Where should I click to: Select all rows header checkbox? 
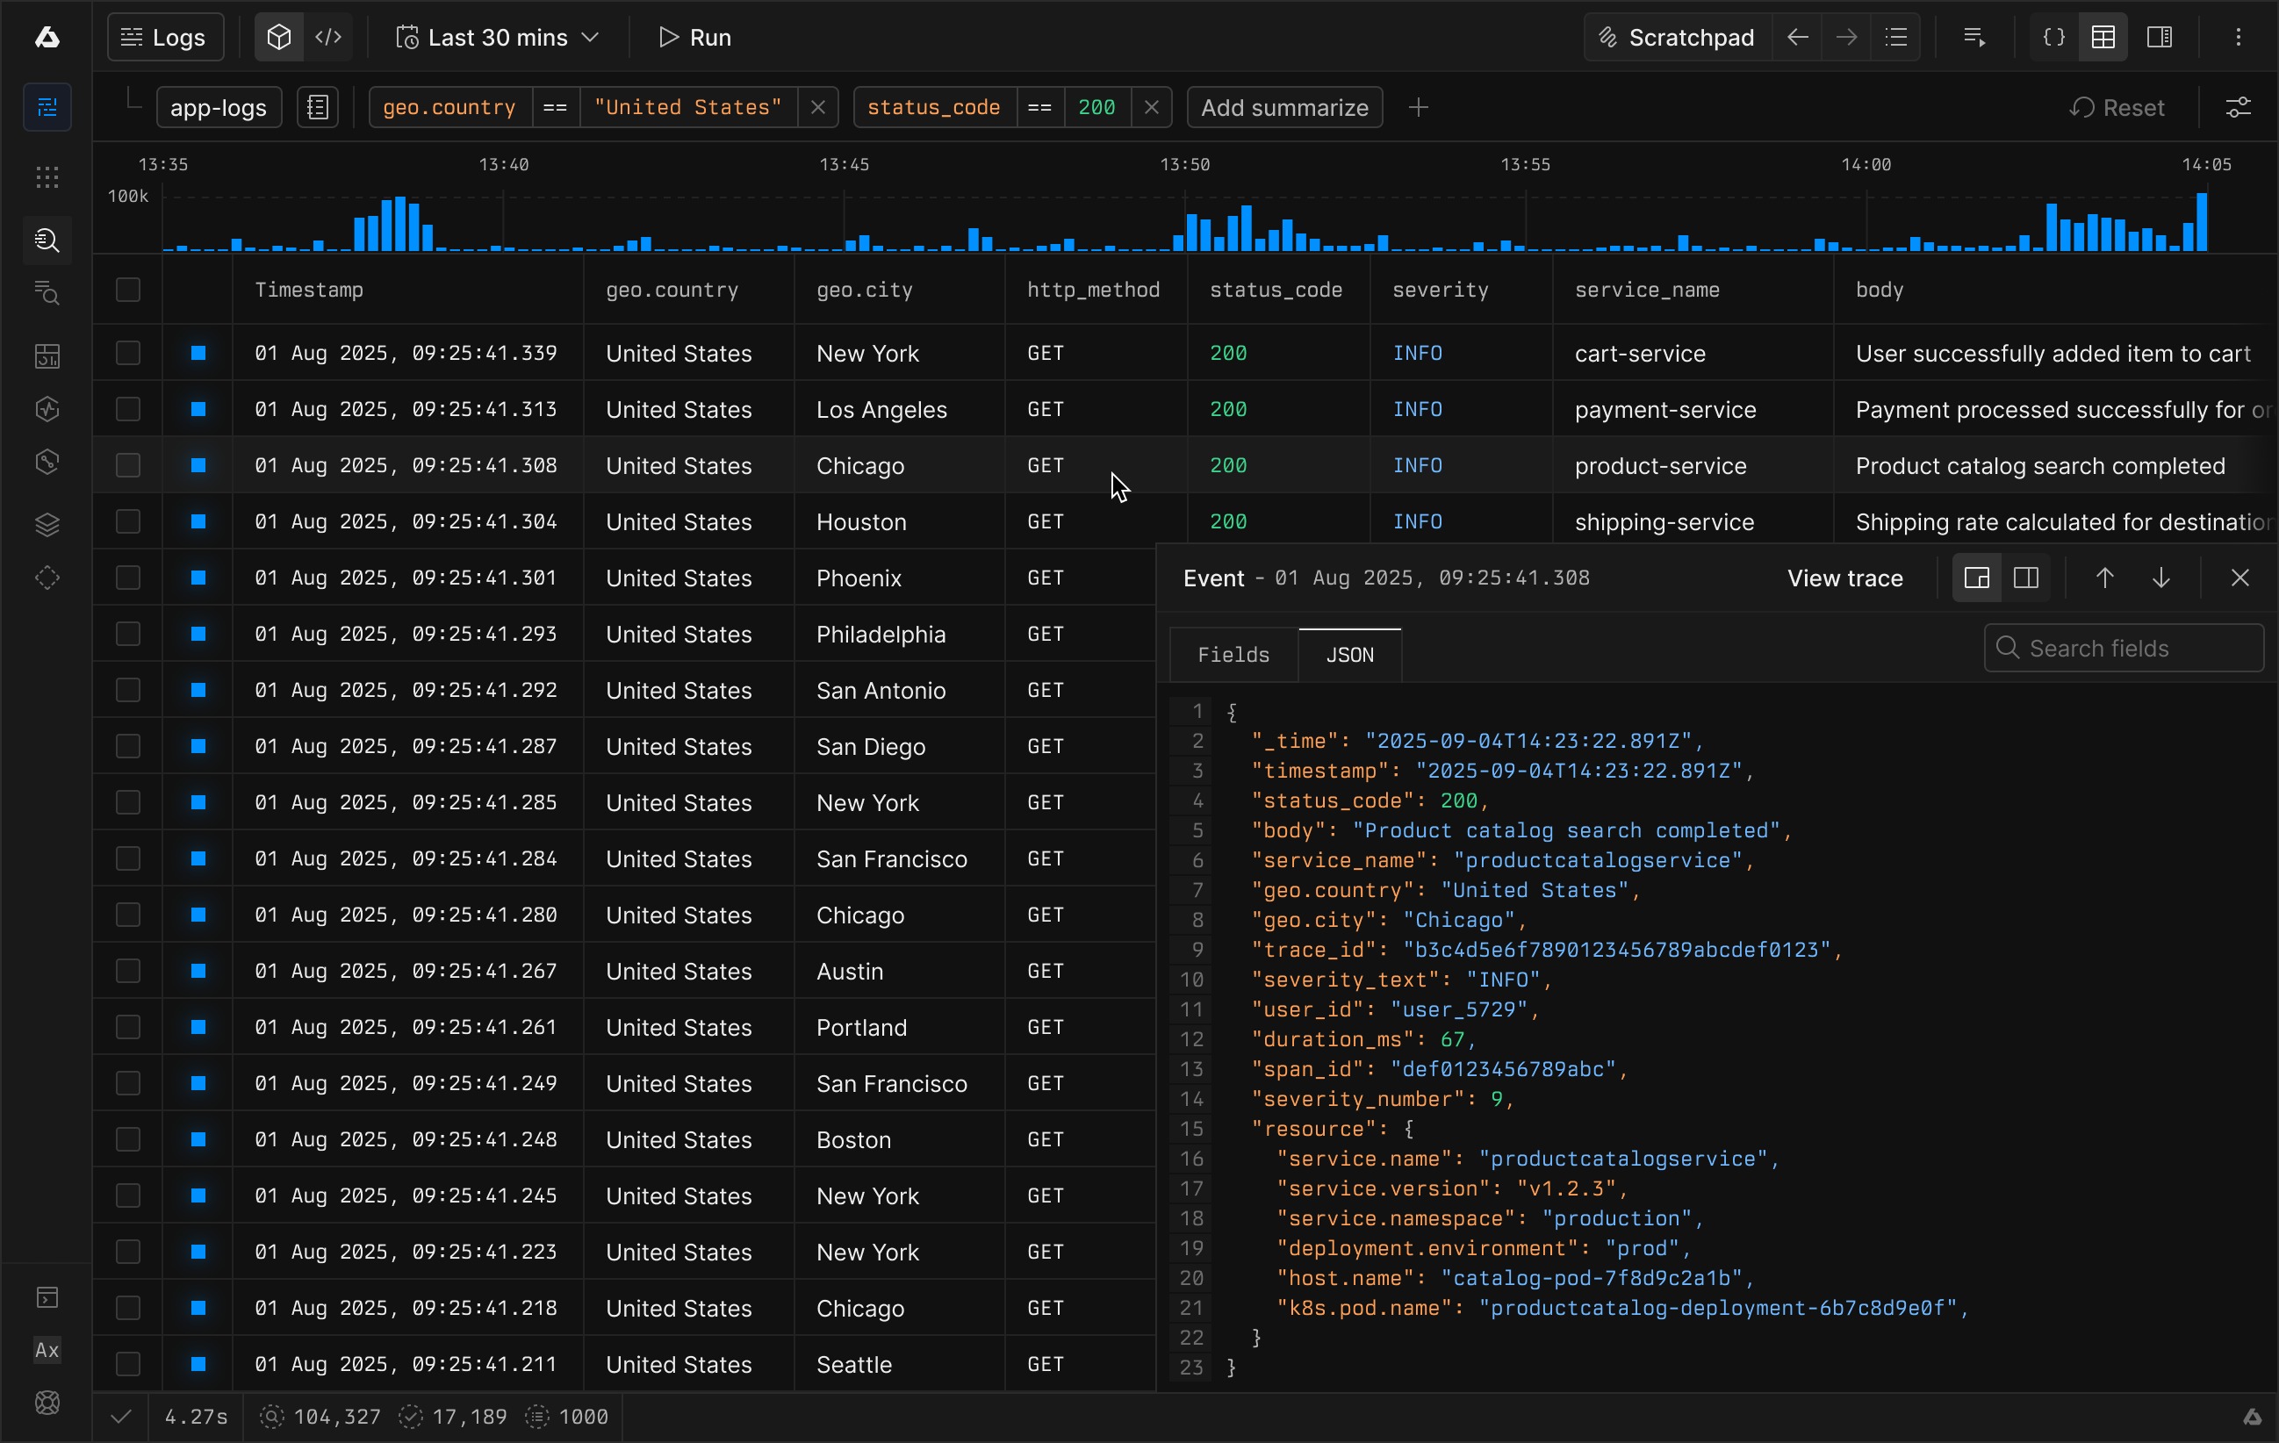[x=128, y=290]
